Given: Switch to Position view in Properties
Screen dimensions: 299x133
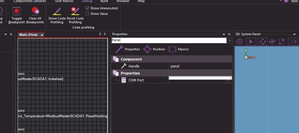Looking at the screenshot, I should [x=154, y=49].
